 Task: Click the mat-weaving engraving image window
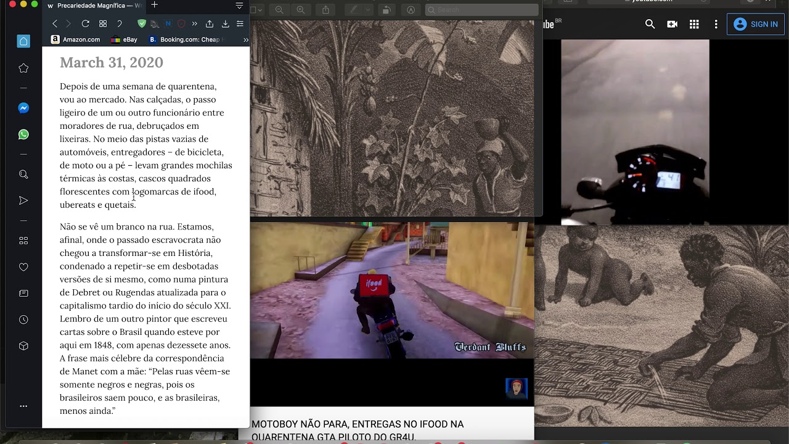[661, 325]
